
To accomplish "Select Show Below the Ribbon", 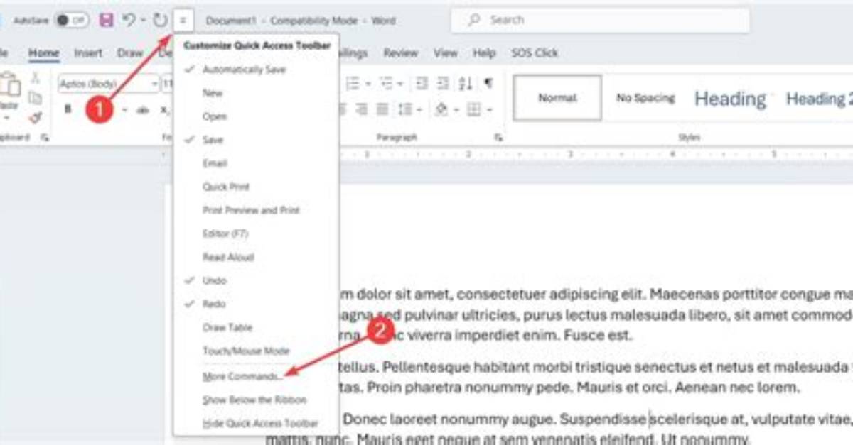I will pyautogui.click(x=256, y=400).
